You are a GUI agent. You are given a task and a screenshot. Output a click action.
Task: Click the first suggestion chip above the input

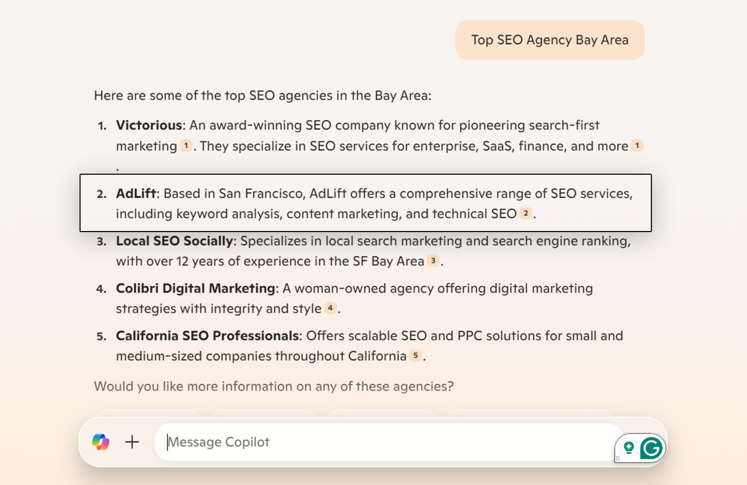point(148,412)
